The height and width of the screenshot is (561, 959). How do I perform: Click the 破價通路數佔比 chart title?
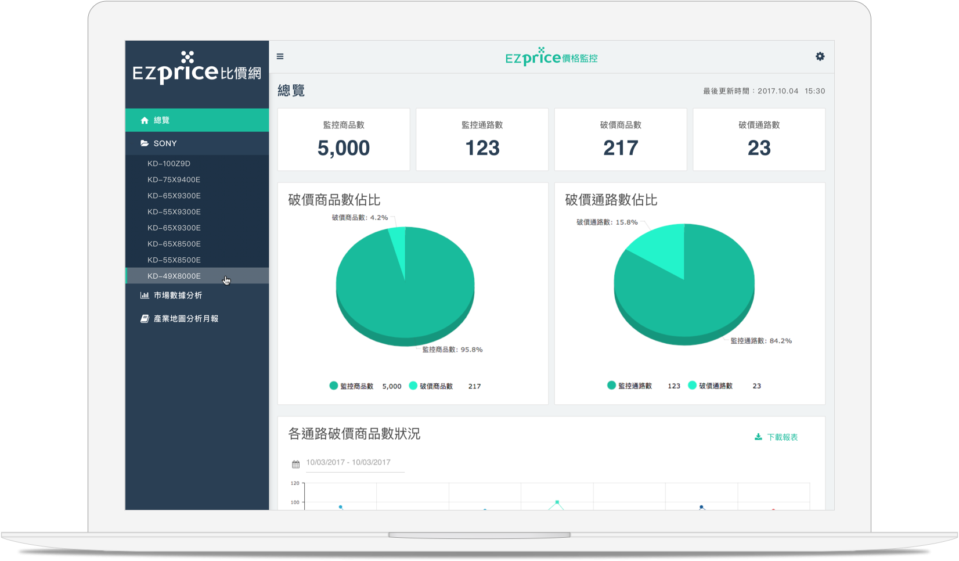[x=611, y=200]
